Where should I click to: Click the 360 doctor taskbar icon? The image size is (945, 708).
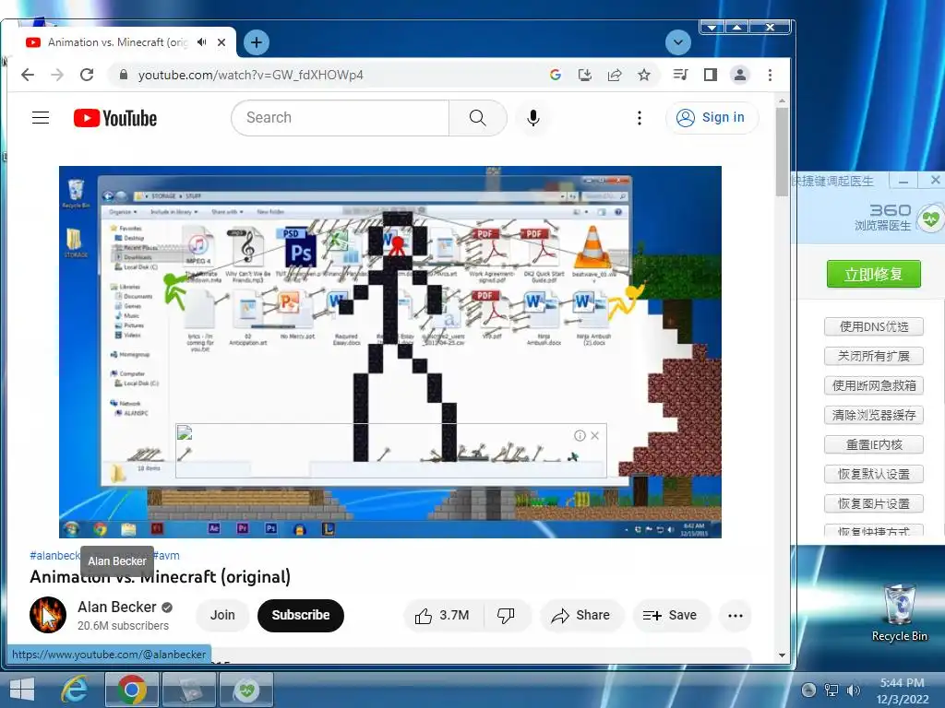(x=246, y=690)
